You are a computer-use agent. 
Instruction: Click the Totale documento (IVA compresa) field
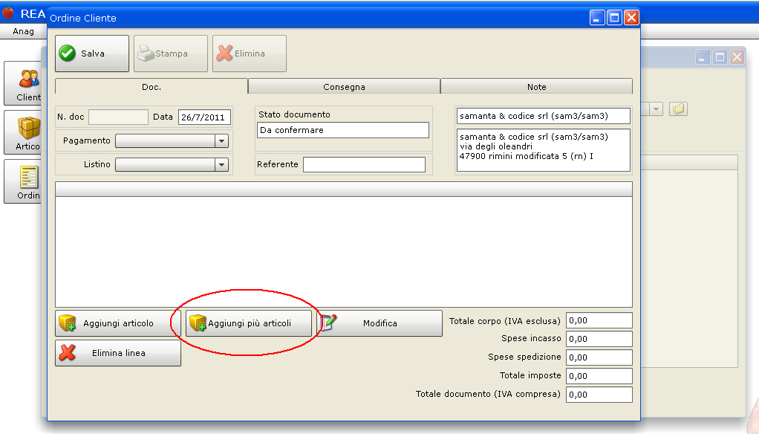coord(599,395)
